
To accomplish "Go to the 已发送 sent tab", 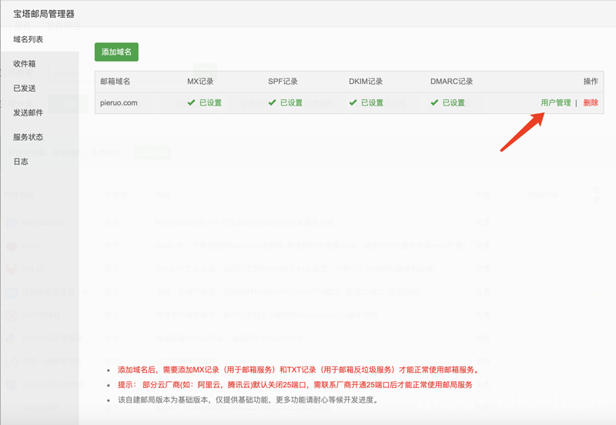I will click(24, 89).
